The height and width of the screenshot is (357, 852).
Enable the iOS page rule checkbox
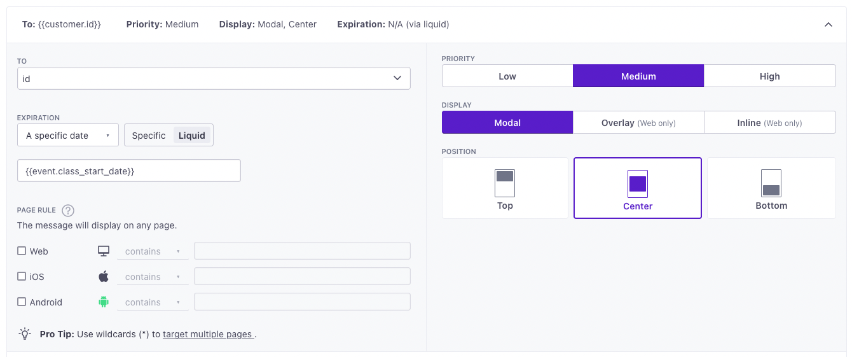(22, 276)
